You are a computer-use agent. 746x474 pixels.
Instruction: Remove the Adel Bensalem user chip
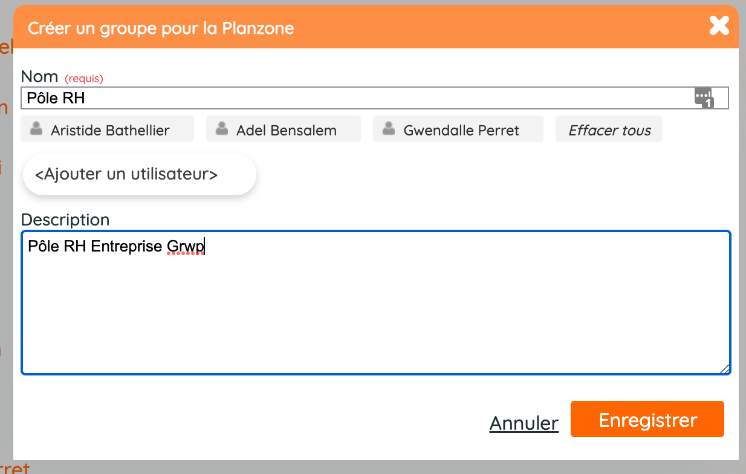pyautogui.click(x=283, y=129)
